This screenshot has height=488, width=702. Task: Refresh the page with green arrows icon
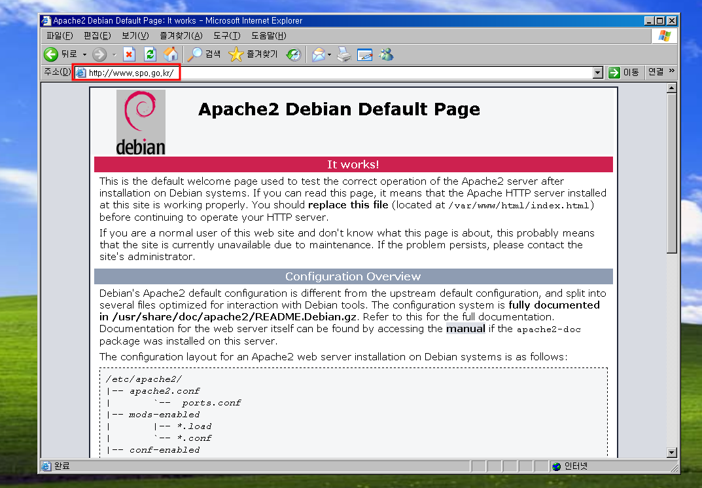(150, 54)
